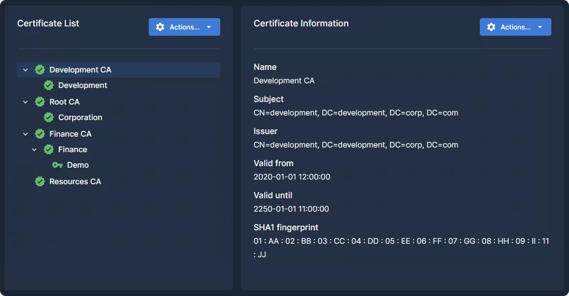Viewport: 569px width, 296px height.
Task: Select the Resources CA certificate
Action: click(75, 182)
